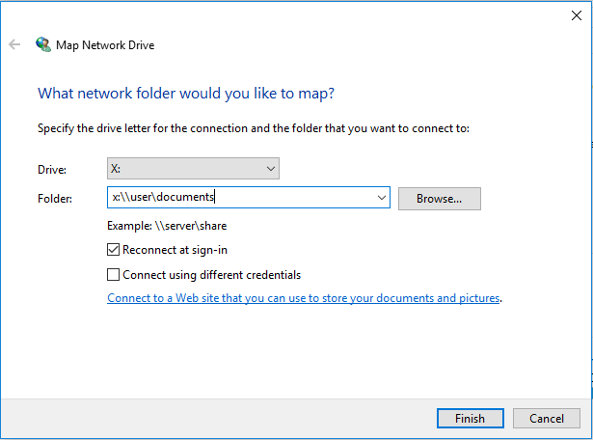This screenshot has width=593, height=440.
Task: Expand the Folder path history dropdown arrow
Action: (x=382, y=198)
